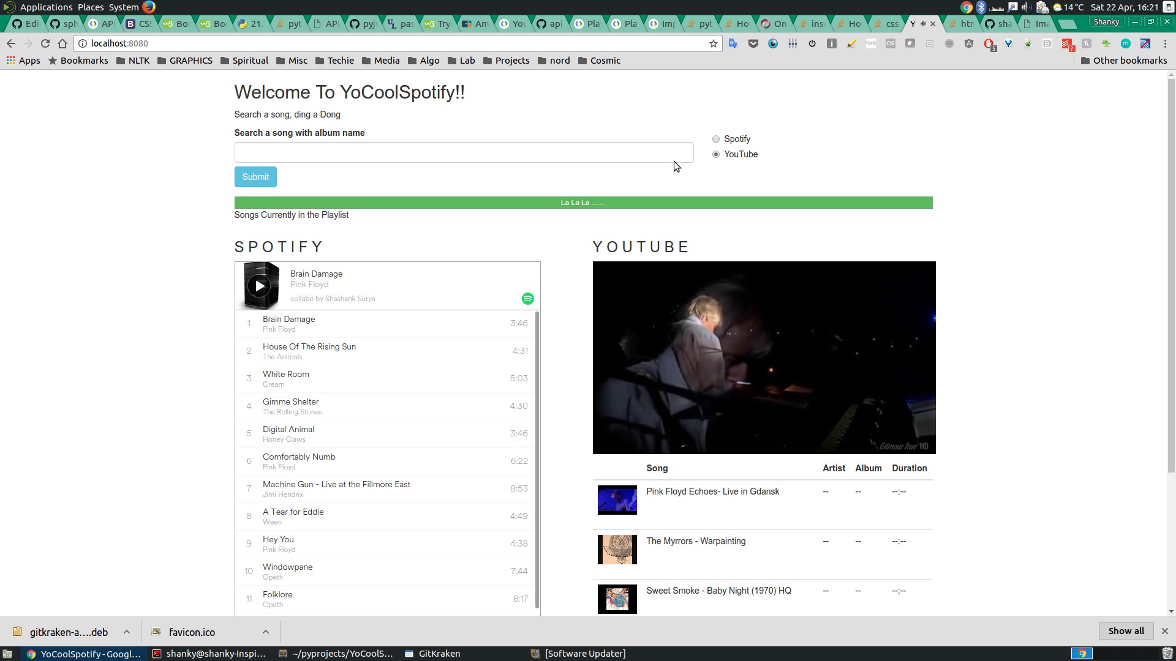Click the gitkraken deb download item
1176x661 pixels.
tap(61, 632)
